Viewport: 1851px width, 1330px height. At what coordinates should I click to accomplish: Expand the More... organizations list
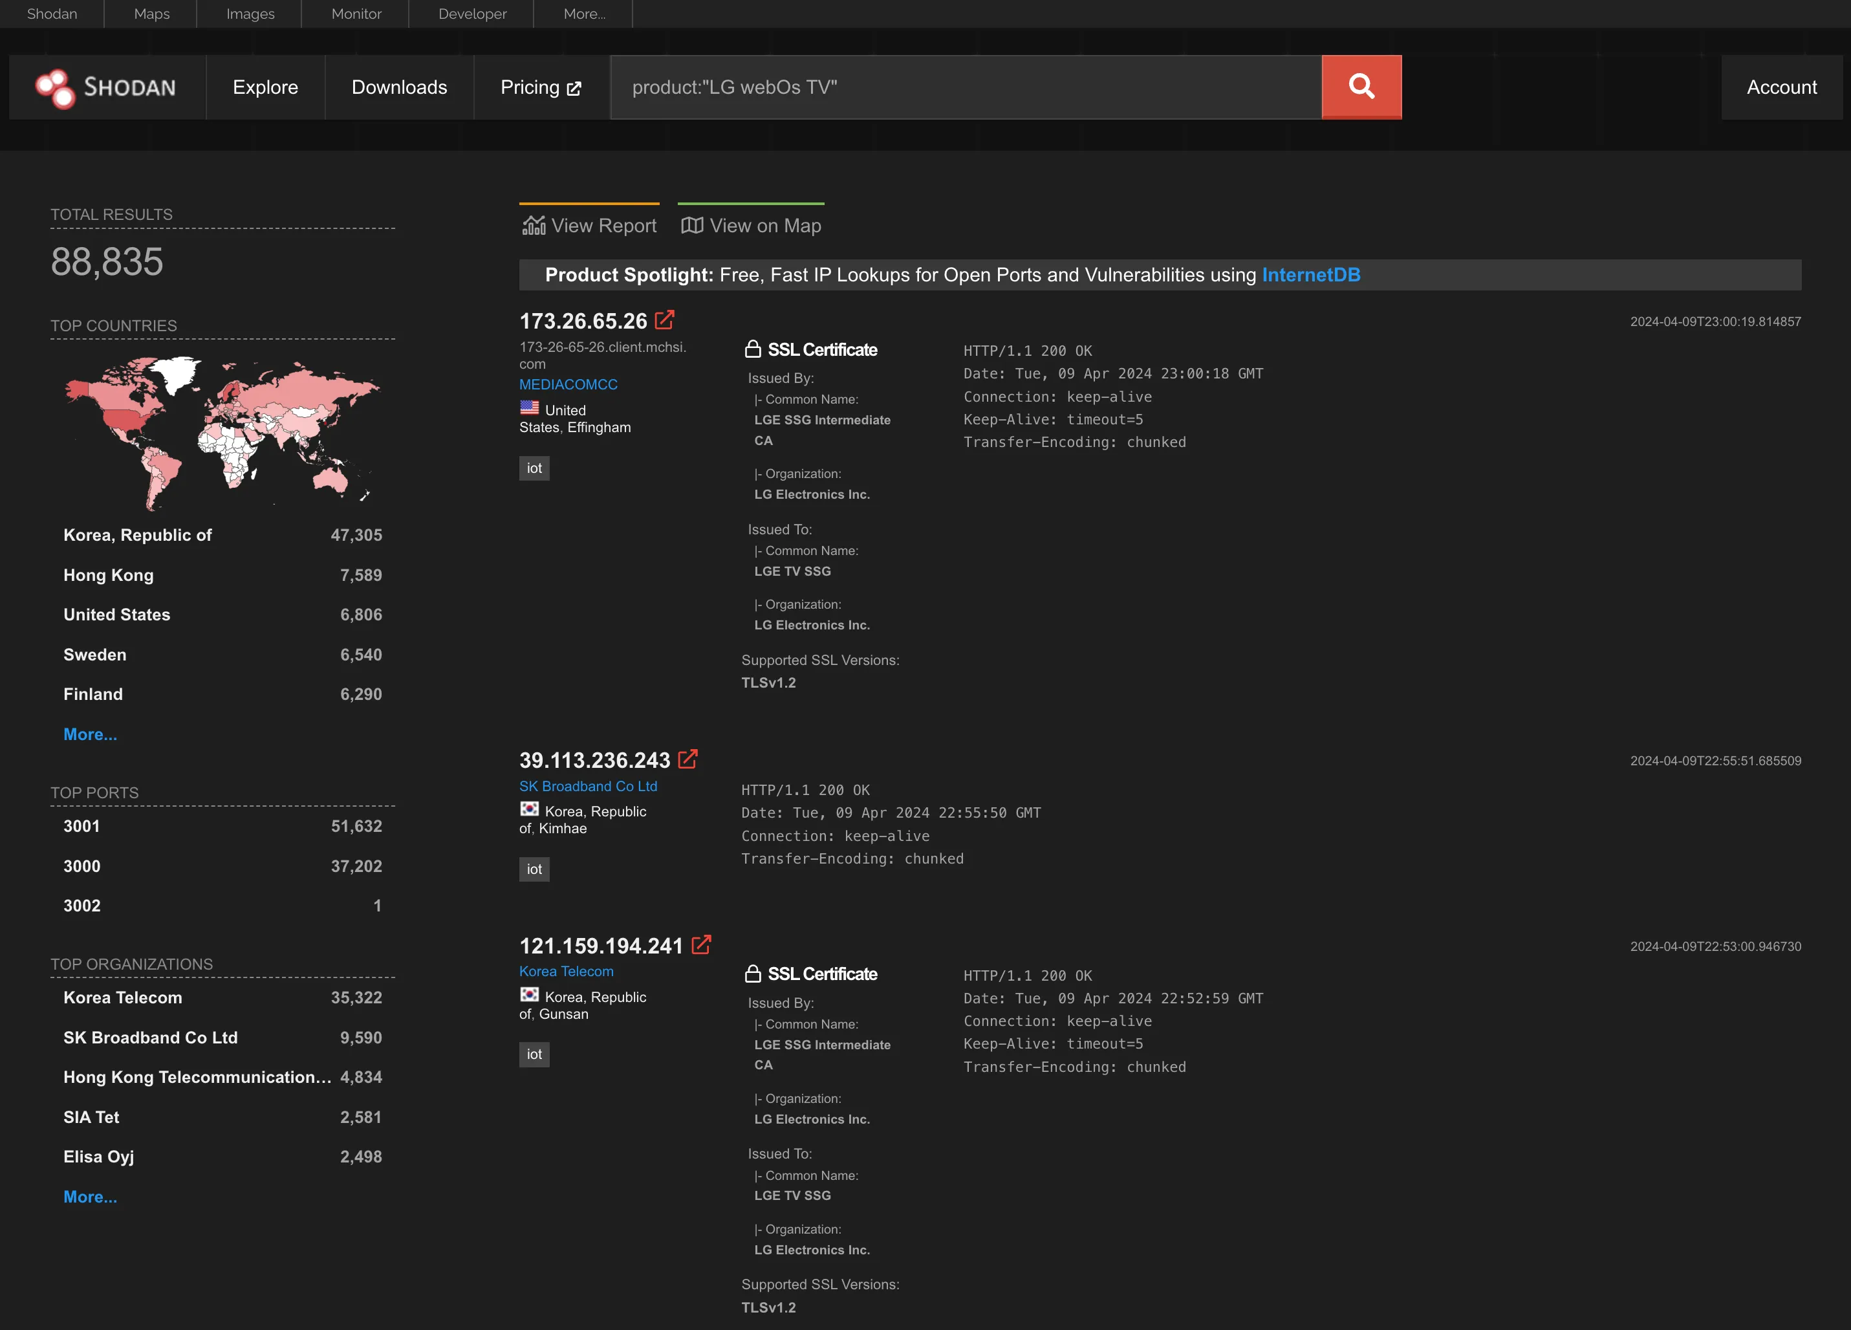click(x=91, y=1195)
